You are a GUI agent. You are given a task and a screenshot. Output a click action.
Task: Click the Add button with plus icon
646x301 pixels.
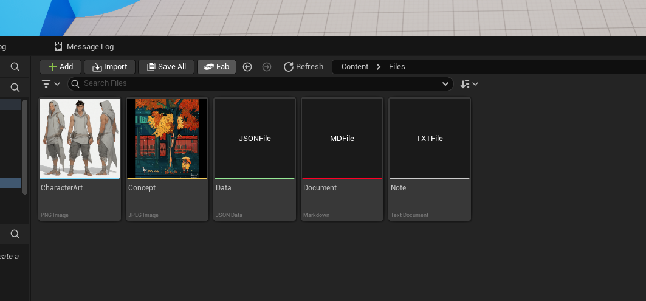pos(61,67)
